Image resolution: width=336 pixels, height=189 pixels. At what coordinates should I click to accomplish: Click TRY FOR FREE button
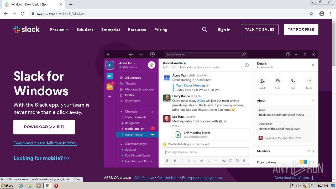click(x=301, y=29)
